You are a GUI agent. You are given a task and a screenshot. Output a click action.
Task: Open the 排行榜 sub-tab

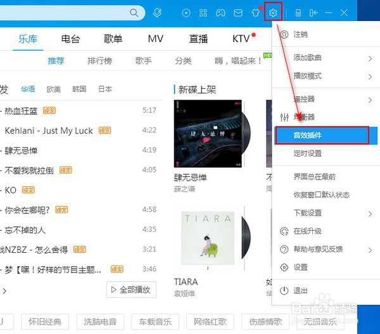tap(100, 61)
